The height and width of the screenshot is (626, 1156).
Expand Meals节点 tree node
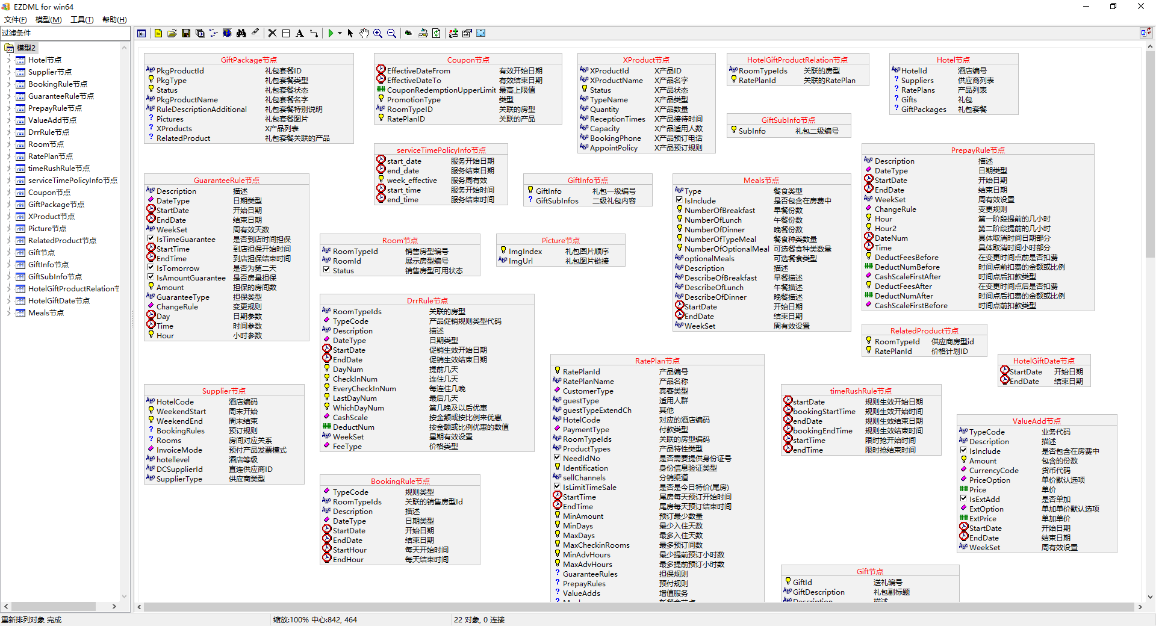[8, 312]
